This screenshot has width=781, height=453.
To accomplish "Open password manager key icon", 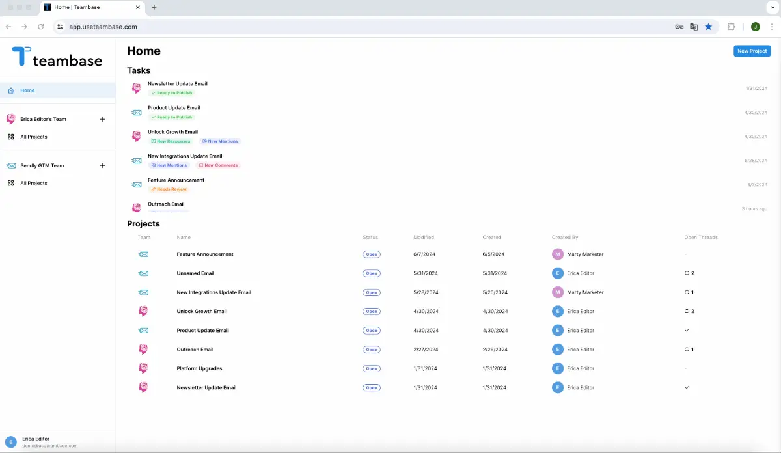I will pos(679,27).
